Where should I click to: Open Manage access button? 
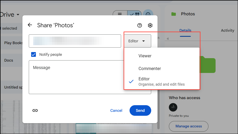tap(189, 126)
